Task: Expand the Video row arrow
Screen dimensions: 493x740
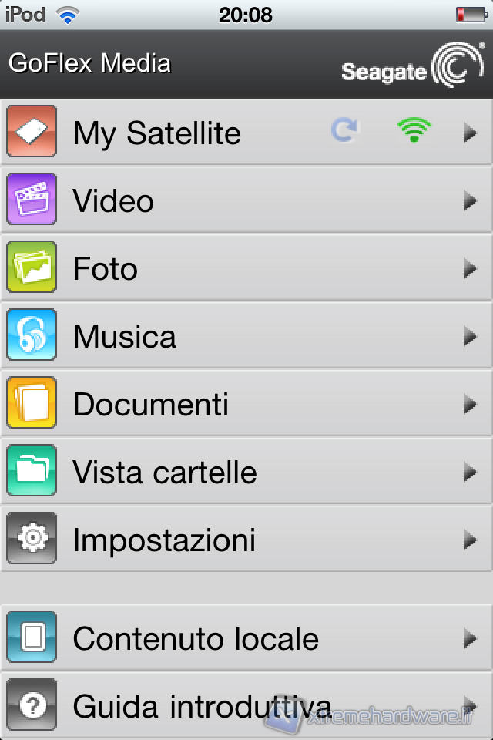Action: click(x=470, y=201)
